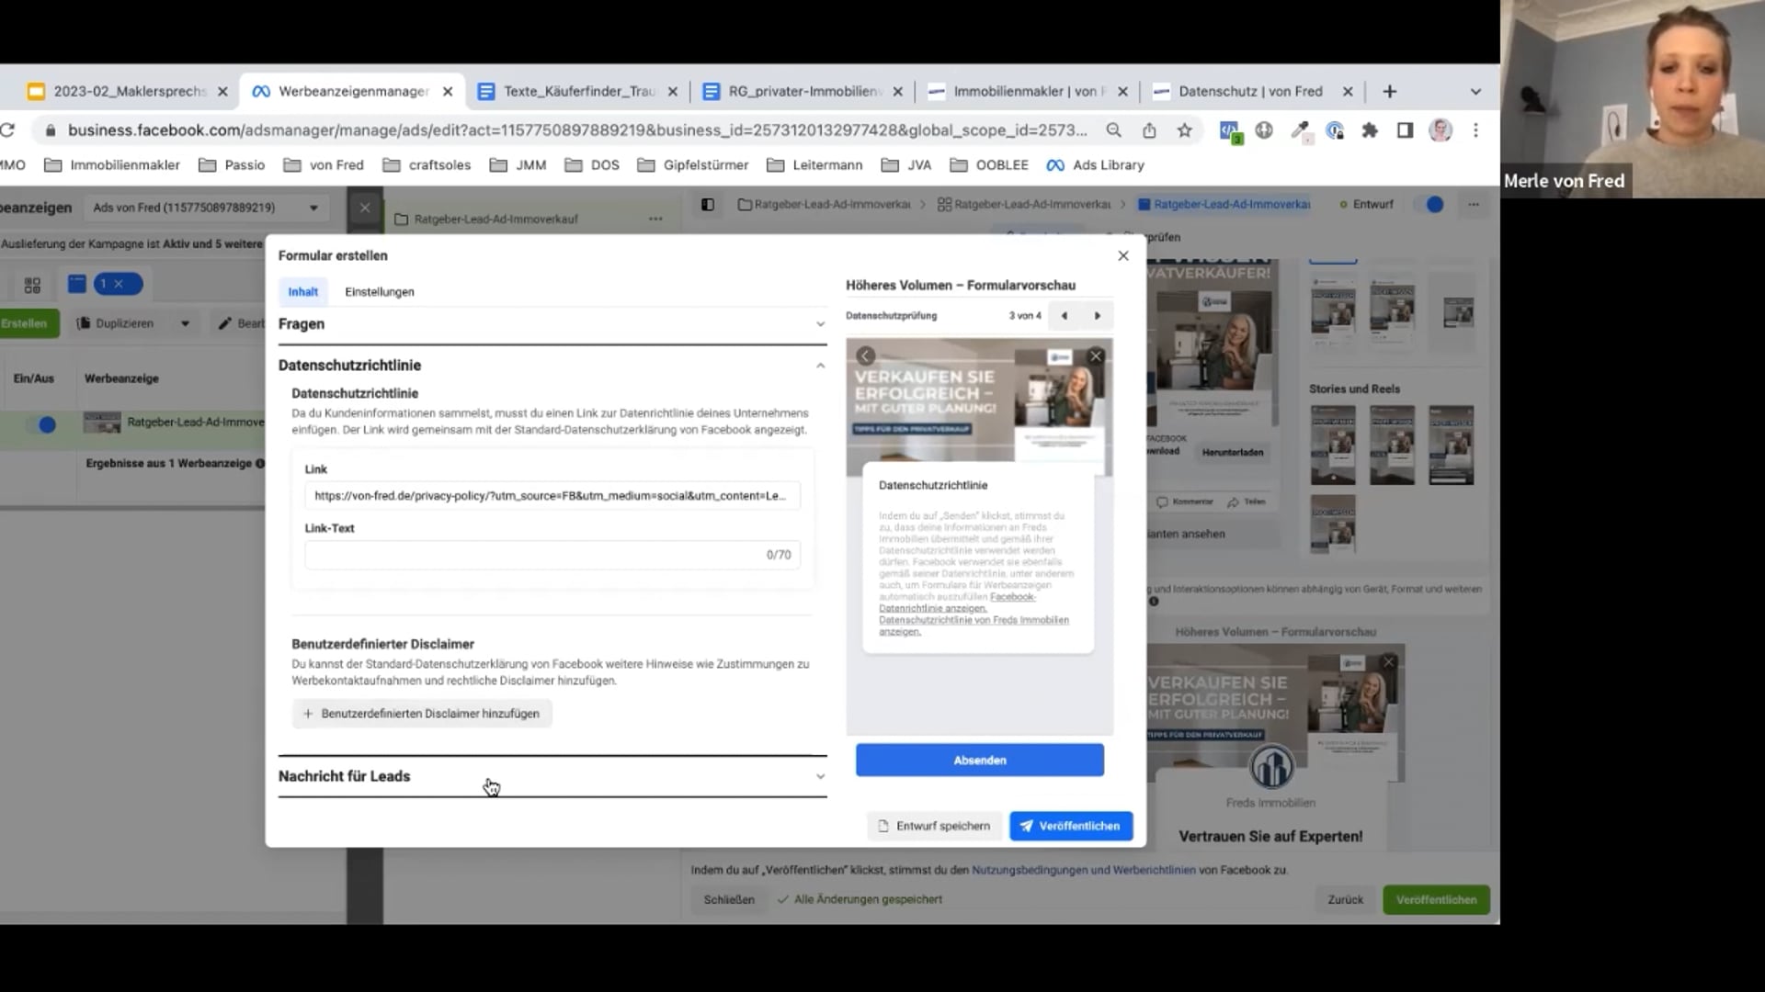Viewport: 1765px width, 992px height.
Task: Reload the page
Action: 8,130
